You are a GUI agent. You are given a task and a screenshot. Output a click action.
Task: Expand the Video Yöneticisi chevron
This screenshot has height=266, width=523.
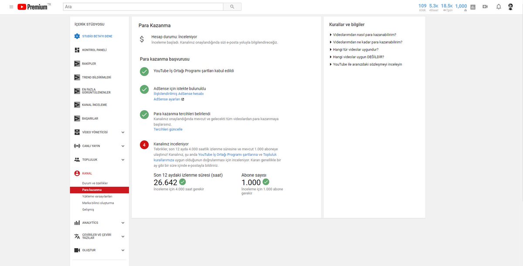pyautogui.click(x=123, y=132)
